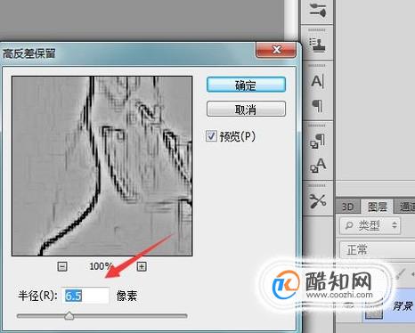
Task: Open the 正常 blend mode dropdown
Action: pyautogui.click(x=377, y=249)
